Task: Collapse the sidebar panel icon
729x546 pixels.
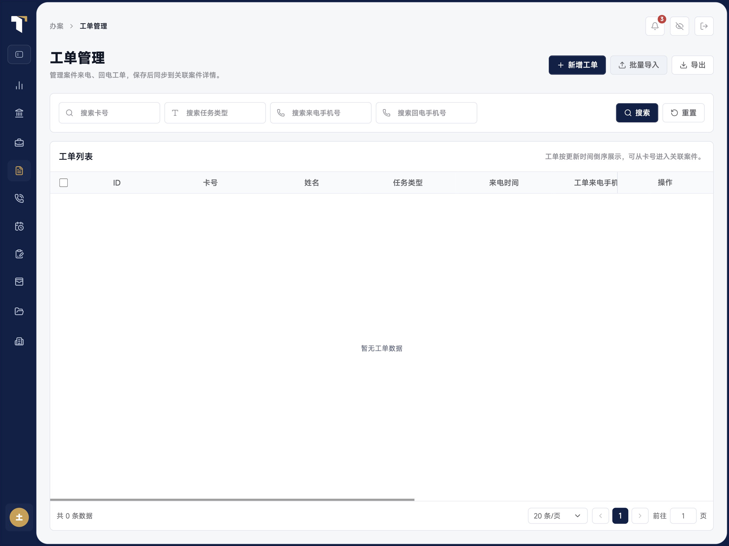Action: (19, 54)
